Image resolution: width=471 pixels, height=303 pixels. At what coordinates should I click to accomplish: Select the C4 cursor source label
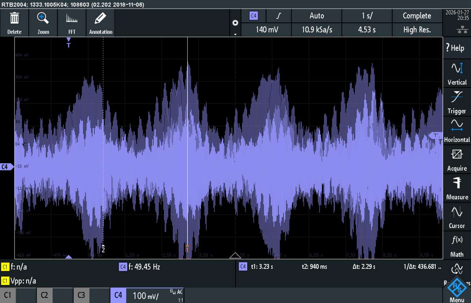pyautogui.click(x=243, y=267)
